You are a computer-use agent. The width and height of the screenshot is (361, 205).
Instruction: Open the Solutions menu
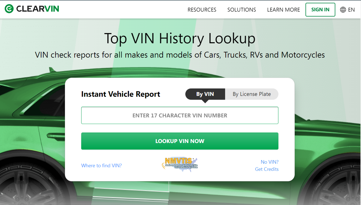[x=242, y=10]
